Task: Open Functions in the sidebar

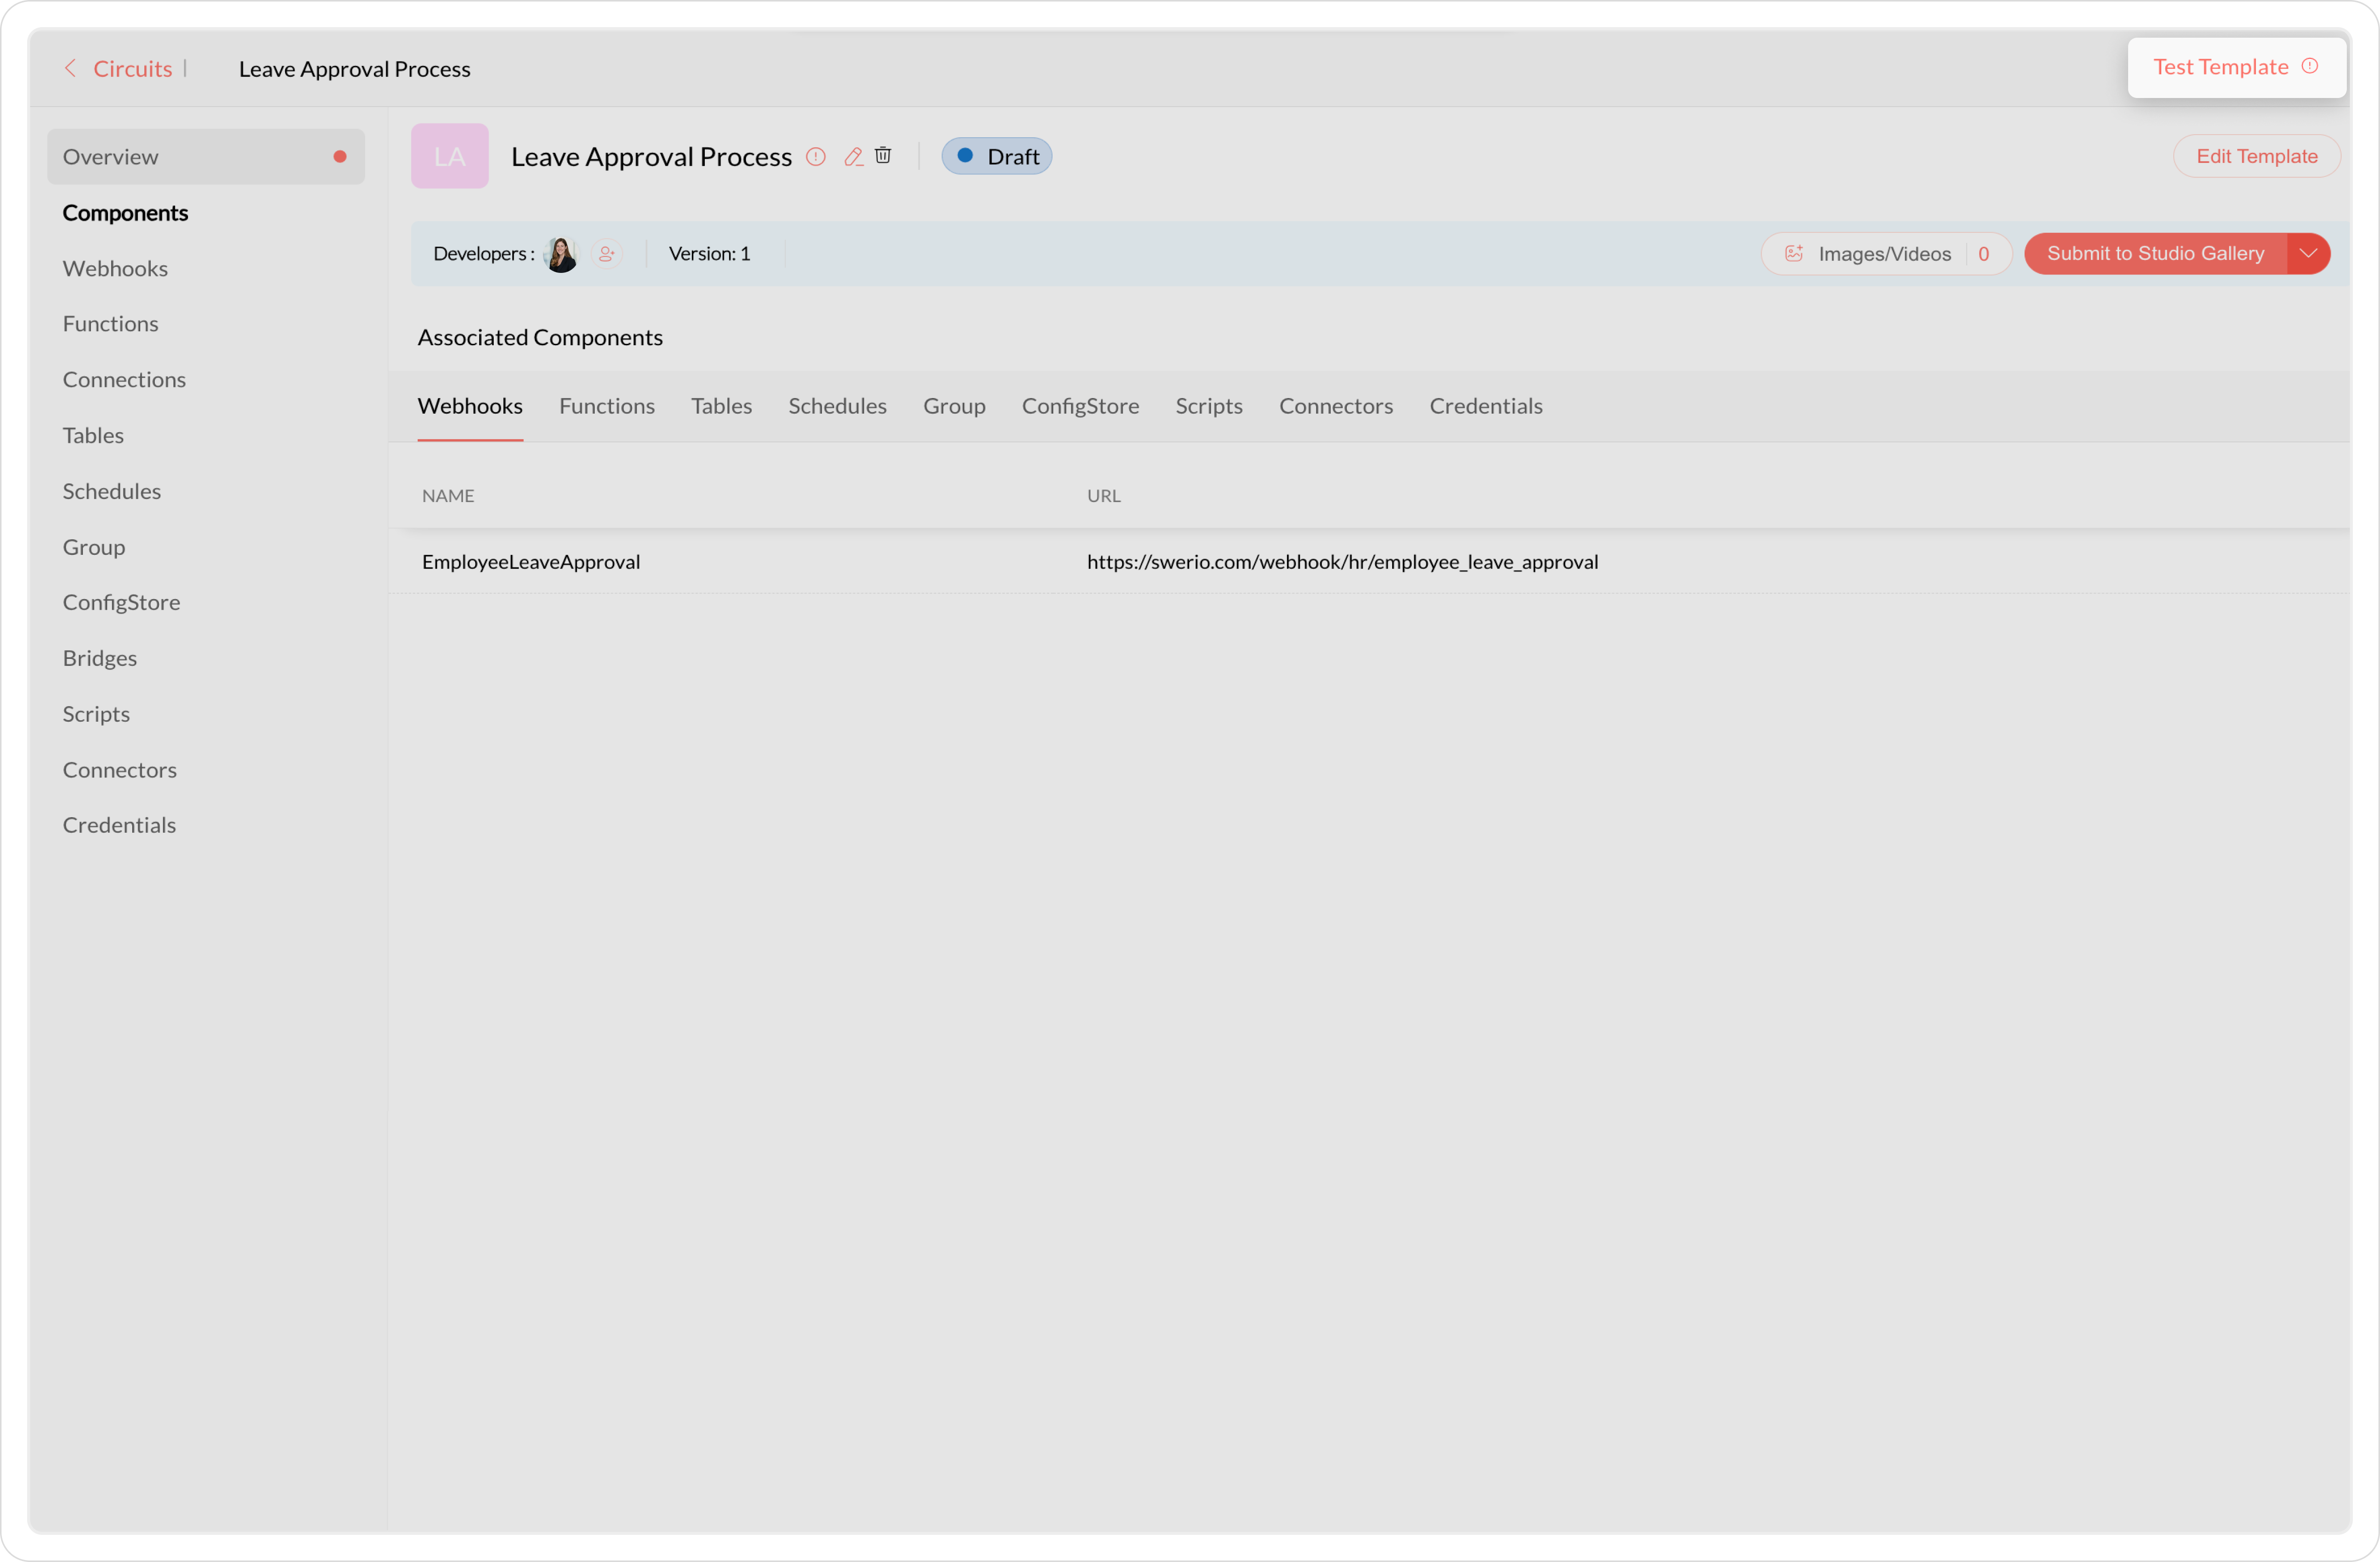Action: pos(111,324)
